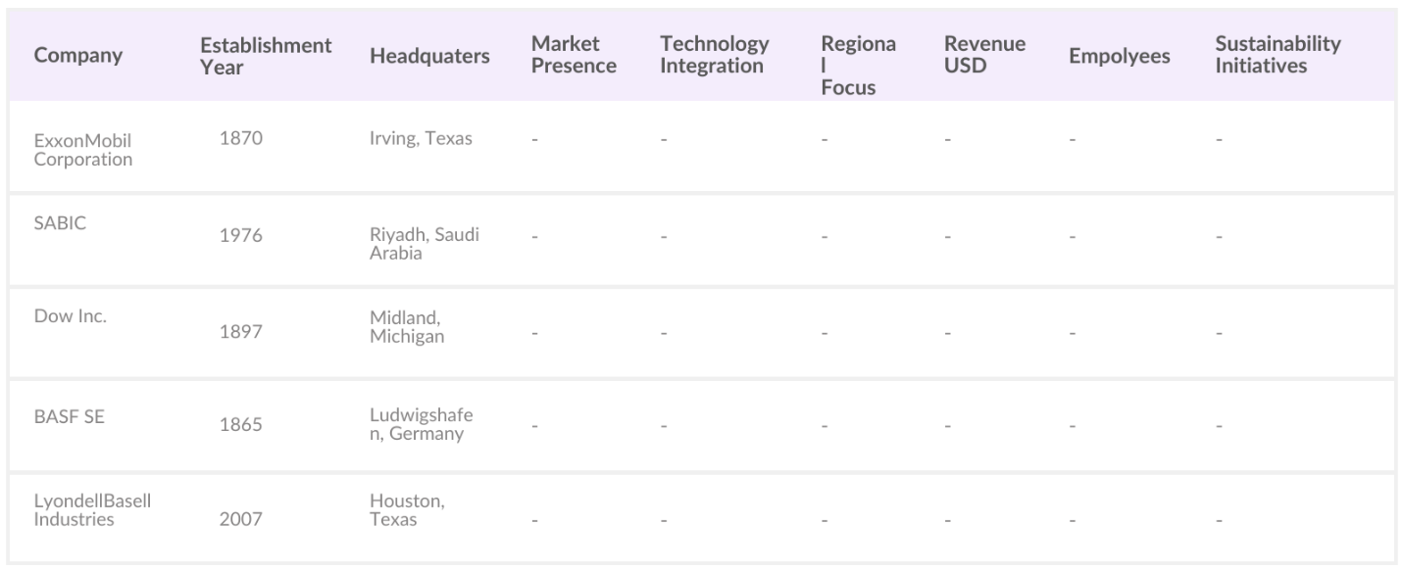This screenshot has width=1403, height=572.
Task: Click the SABIC company name
Action: [60, 222]
